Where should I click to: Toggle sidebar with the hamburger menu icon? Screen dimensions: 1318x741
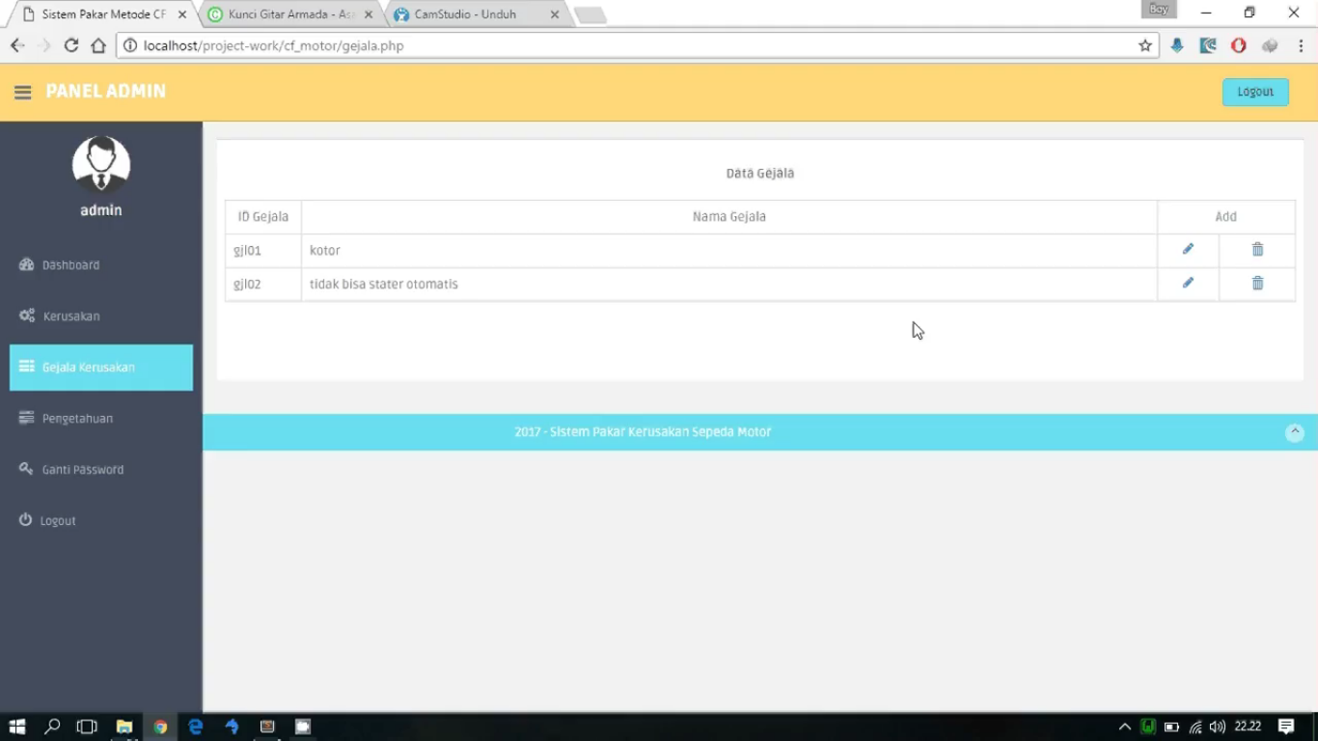click(22, 93)
